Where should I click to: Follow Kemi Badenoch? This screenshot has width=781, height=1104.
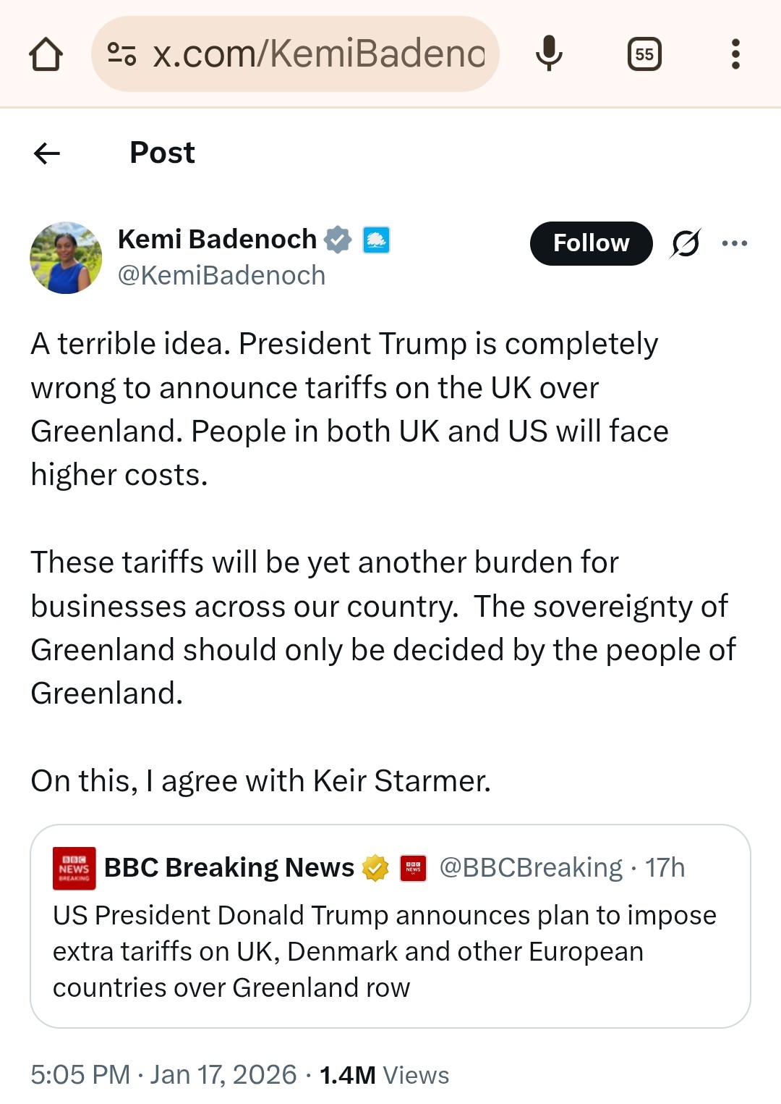tap(591, 243)
